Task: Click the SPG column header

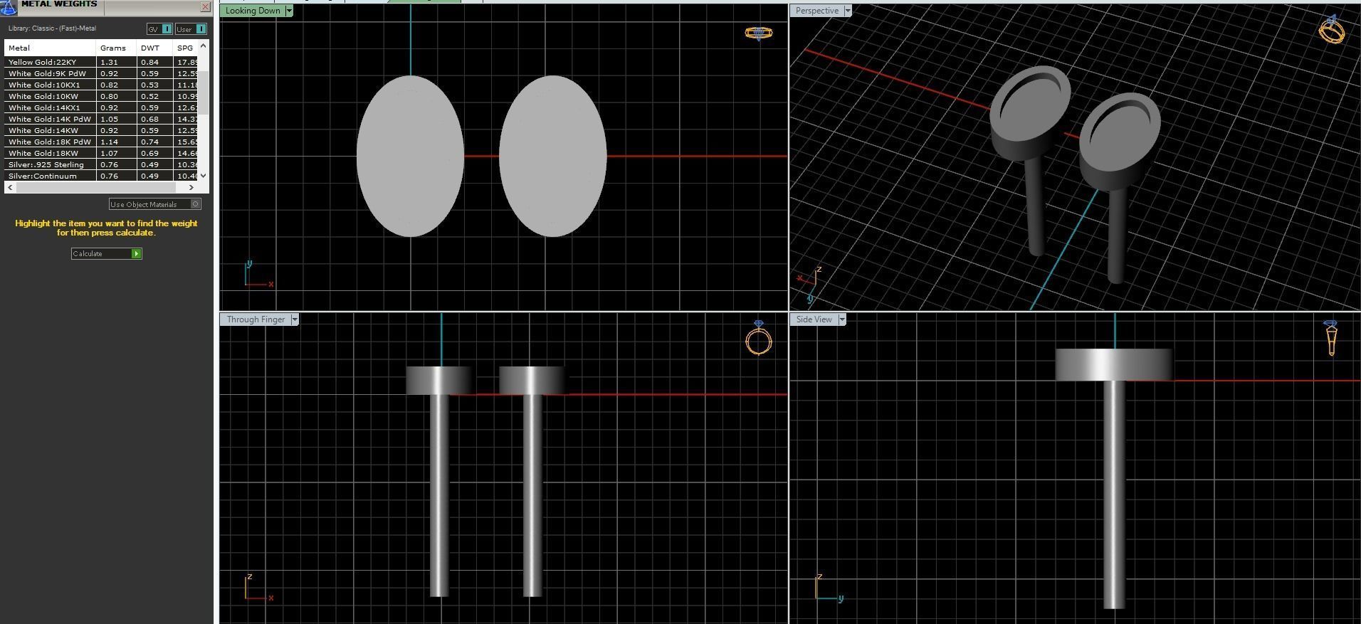Action: coord(186,48)
